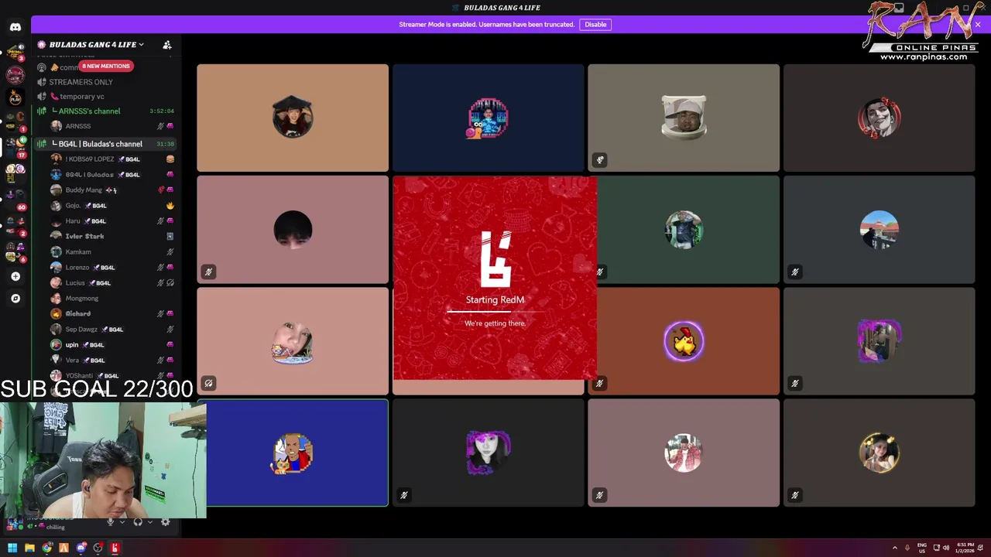Click Disable streamer mode button
The image size is (991, 557).
pos(595,25)
